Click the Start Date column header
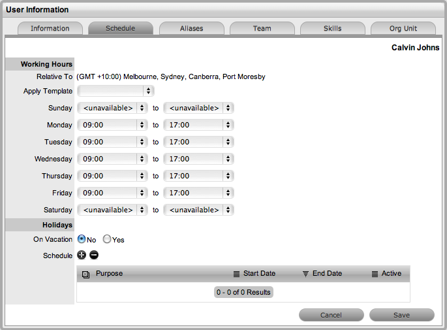This screenshot has width=447, height=330. 259,273
